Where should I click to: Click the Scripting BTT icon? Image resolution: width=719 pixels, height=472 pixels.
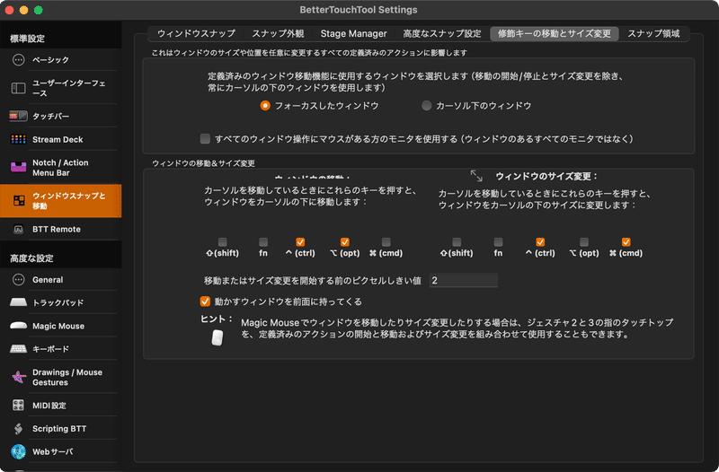(x=18, y=429)
